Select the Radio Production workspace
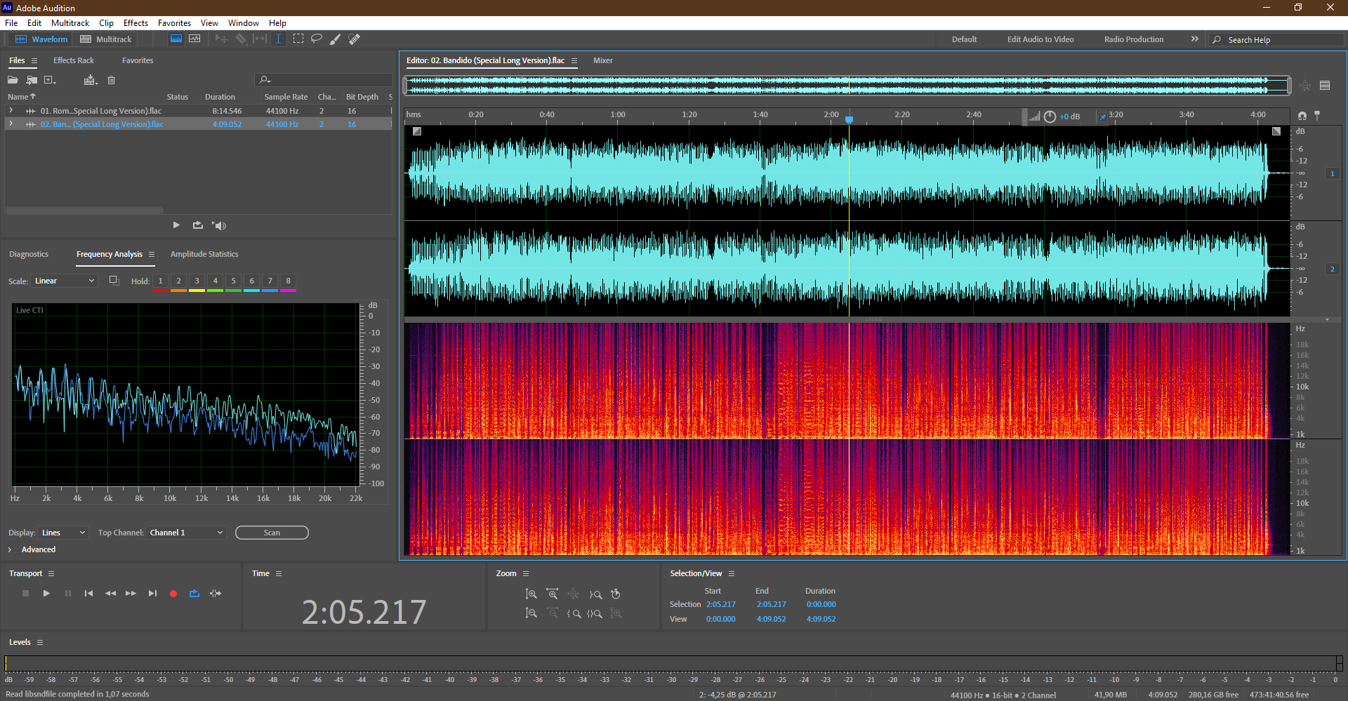Image resolution: width=1348 pixels, height=701 pixels. [x=1134, y=39]
